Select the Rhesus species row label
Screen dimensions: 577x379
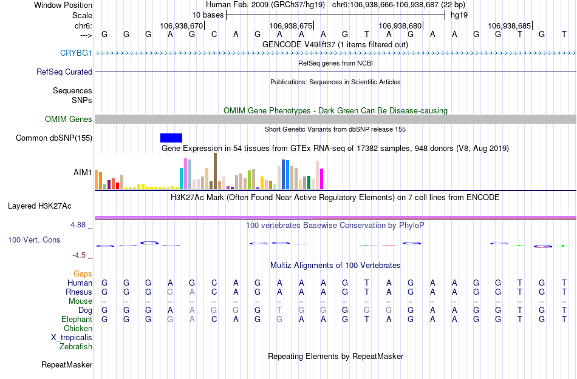pos(79,292)
